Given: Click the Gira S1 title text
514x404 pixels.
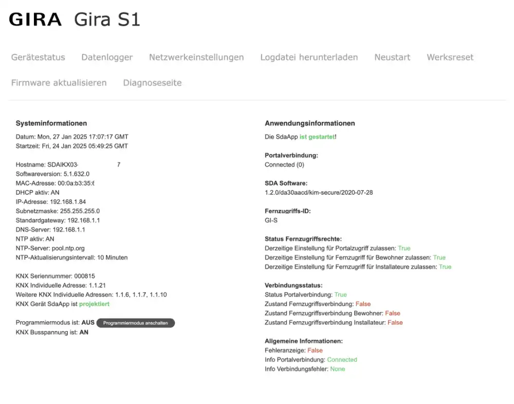Looking at the screenshot, I should coord(107,20).
